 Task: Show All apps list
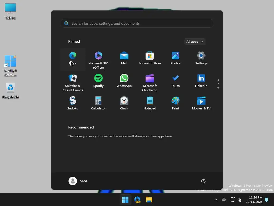pos(195,42)
